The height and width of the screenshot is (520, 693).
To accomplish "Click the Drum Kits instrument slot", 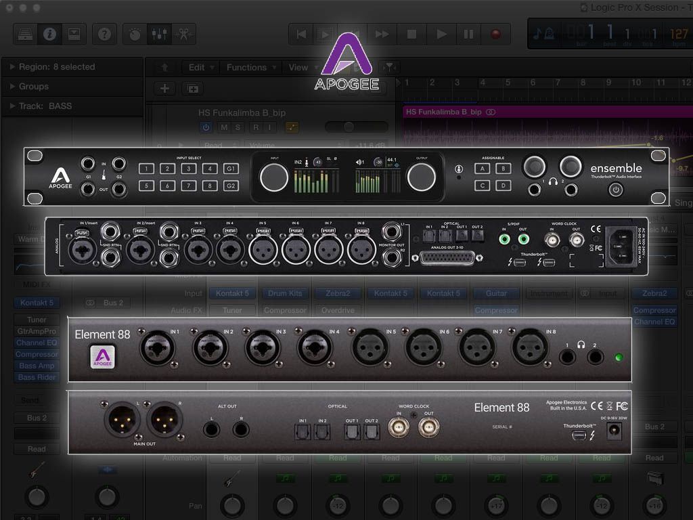I will (x=285, y=293).
